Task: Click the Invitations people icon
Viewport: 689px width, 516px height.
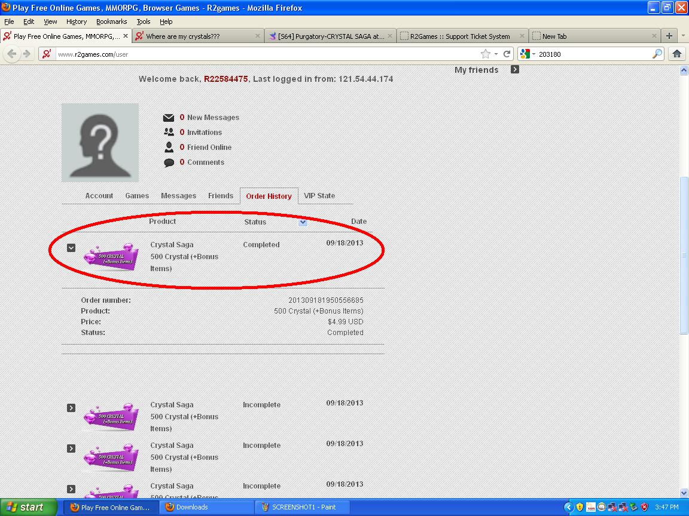Action: (x=169, y=132)
